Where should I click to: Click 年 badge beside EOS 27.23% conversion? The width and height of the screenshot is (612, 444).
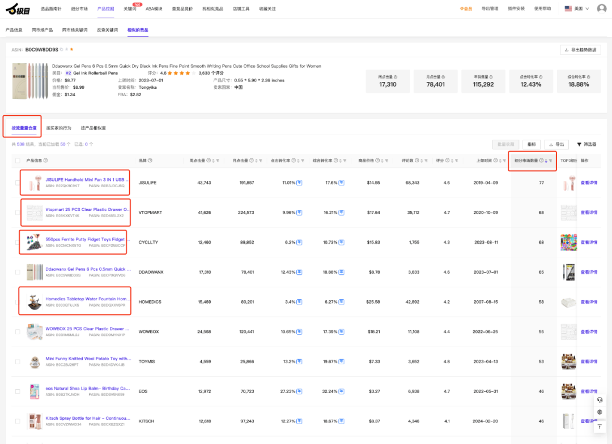[x=299, y=391]
